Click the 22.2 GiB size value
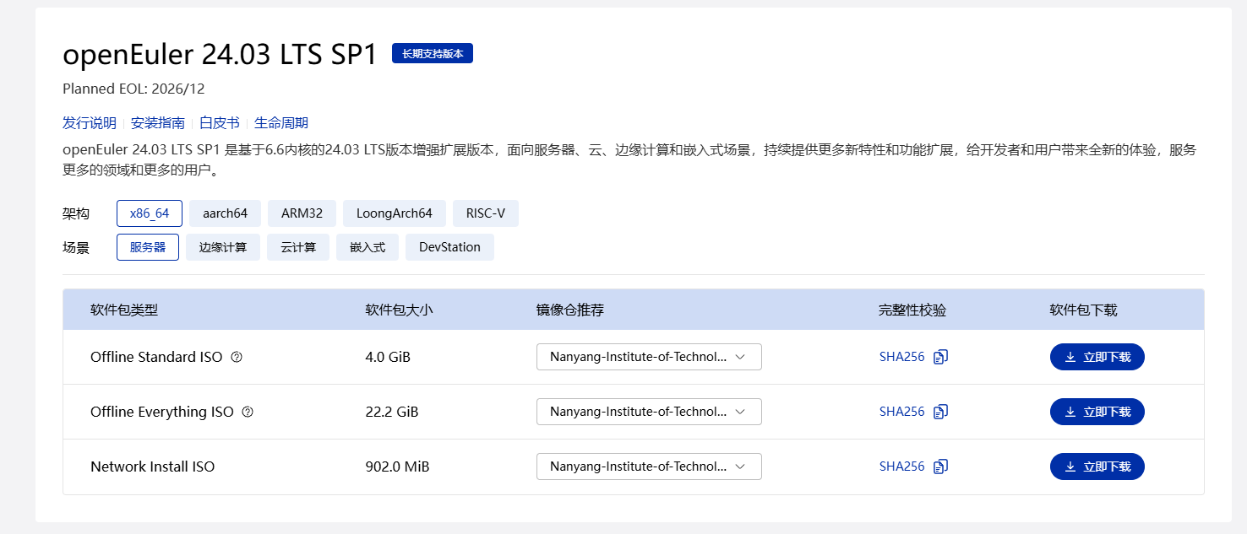The width and height of the screenshot is (1247, 534). 392,412
